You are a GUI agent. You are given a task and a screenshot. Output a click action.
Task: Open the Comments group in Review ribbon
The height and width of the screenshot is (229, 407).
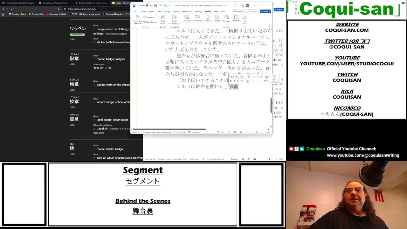197,18
